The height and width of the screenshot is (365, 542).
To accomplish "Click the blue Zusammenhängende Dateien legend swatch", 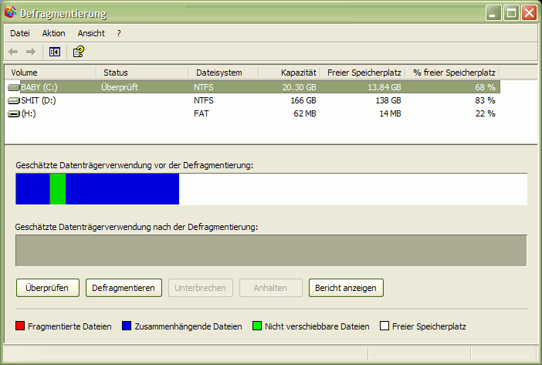I will (x=127, y=326).
